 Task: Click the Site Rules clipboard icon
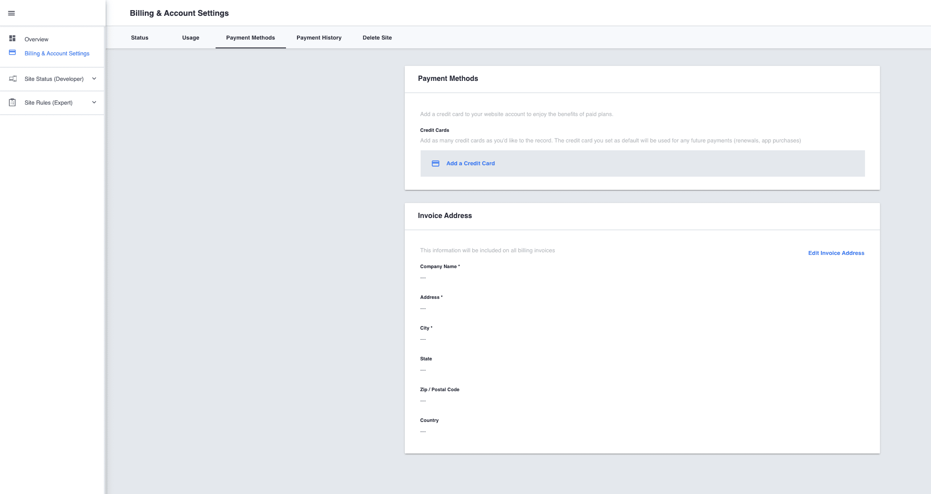[12, 102]
